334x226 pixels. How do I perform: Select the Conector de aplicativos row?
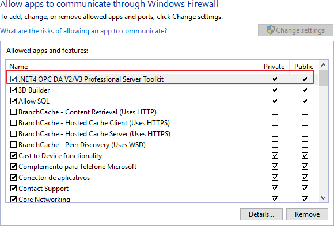coord(162,178)
